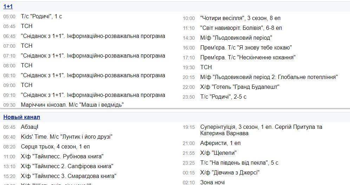Click the ТСН entry at 09:00

27,85
